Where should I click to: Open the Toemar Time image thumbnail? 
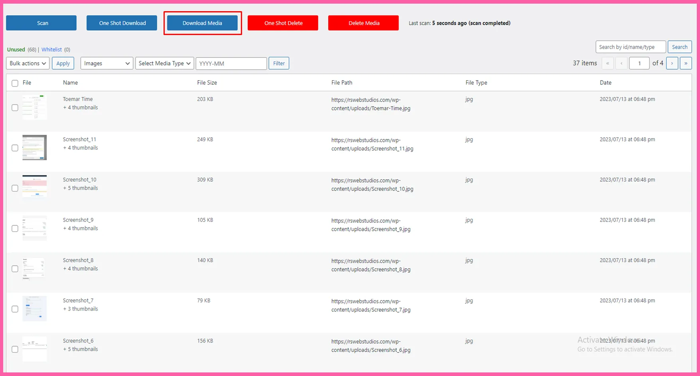pyautogui.click(x=34, y=107)
